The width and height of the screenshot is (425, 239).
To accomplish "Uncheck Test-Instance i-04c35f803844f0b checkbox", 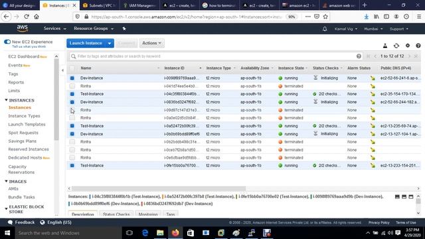I will coord(72,94).
